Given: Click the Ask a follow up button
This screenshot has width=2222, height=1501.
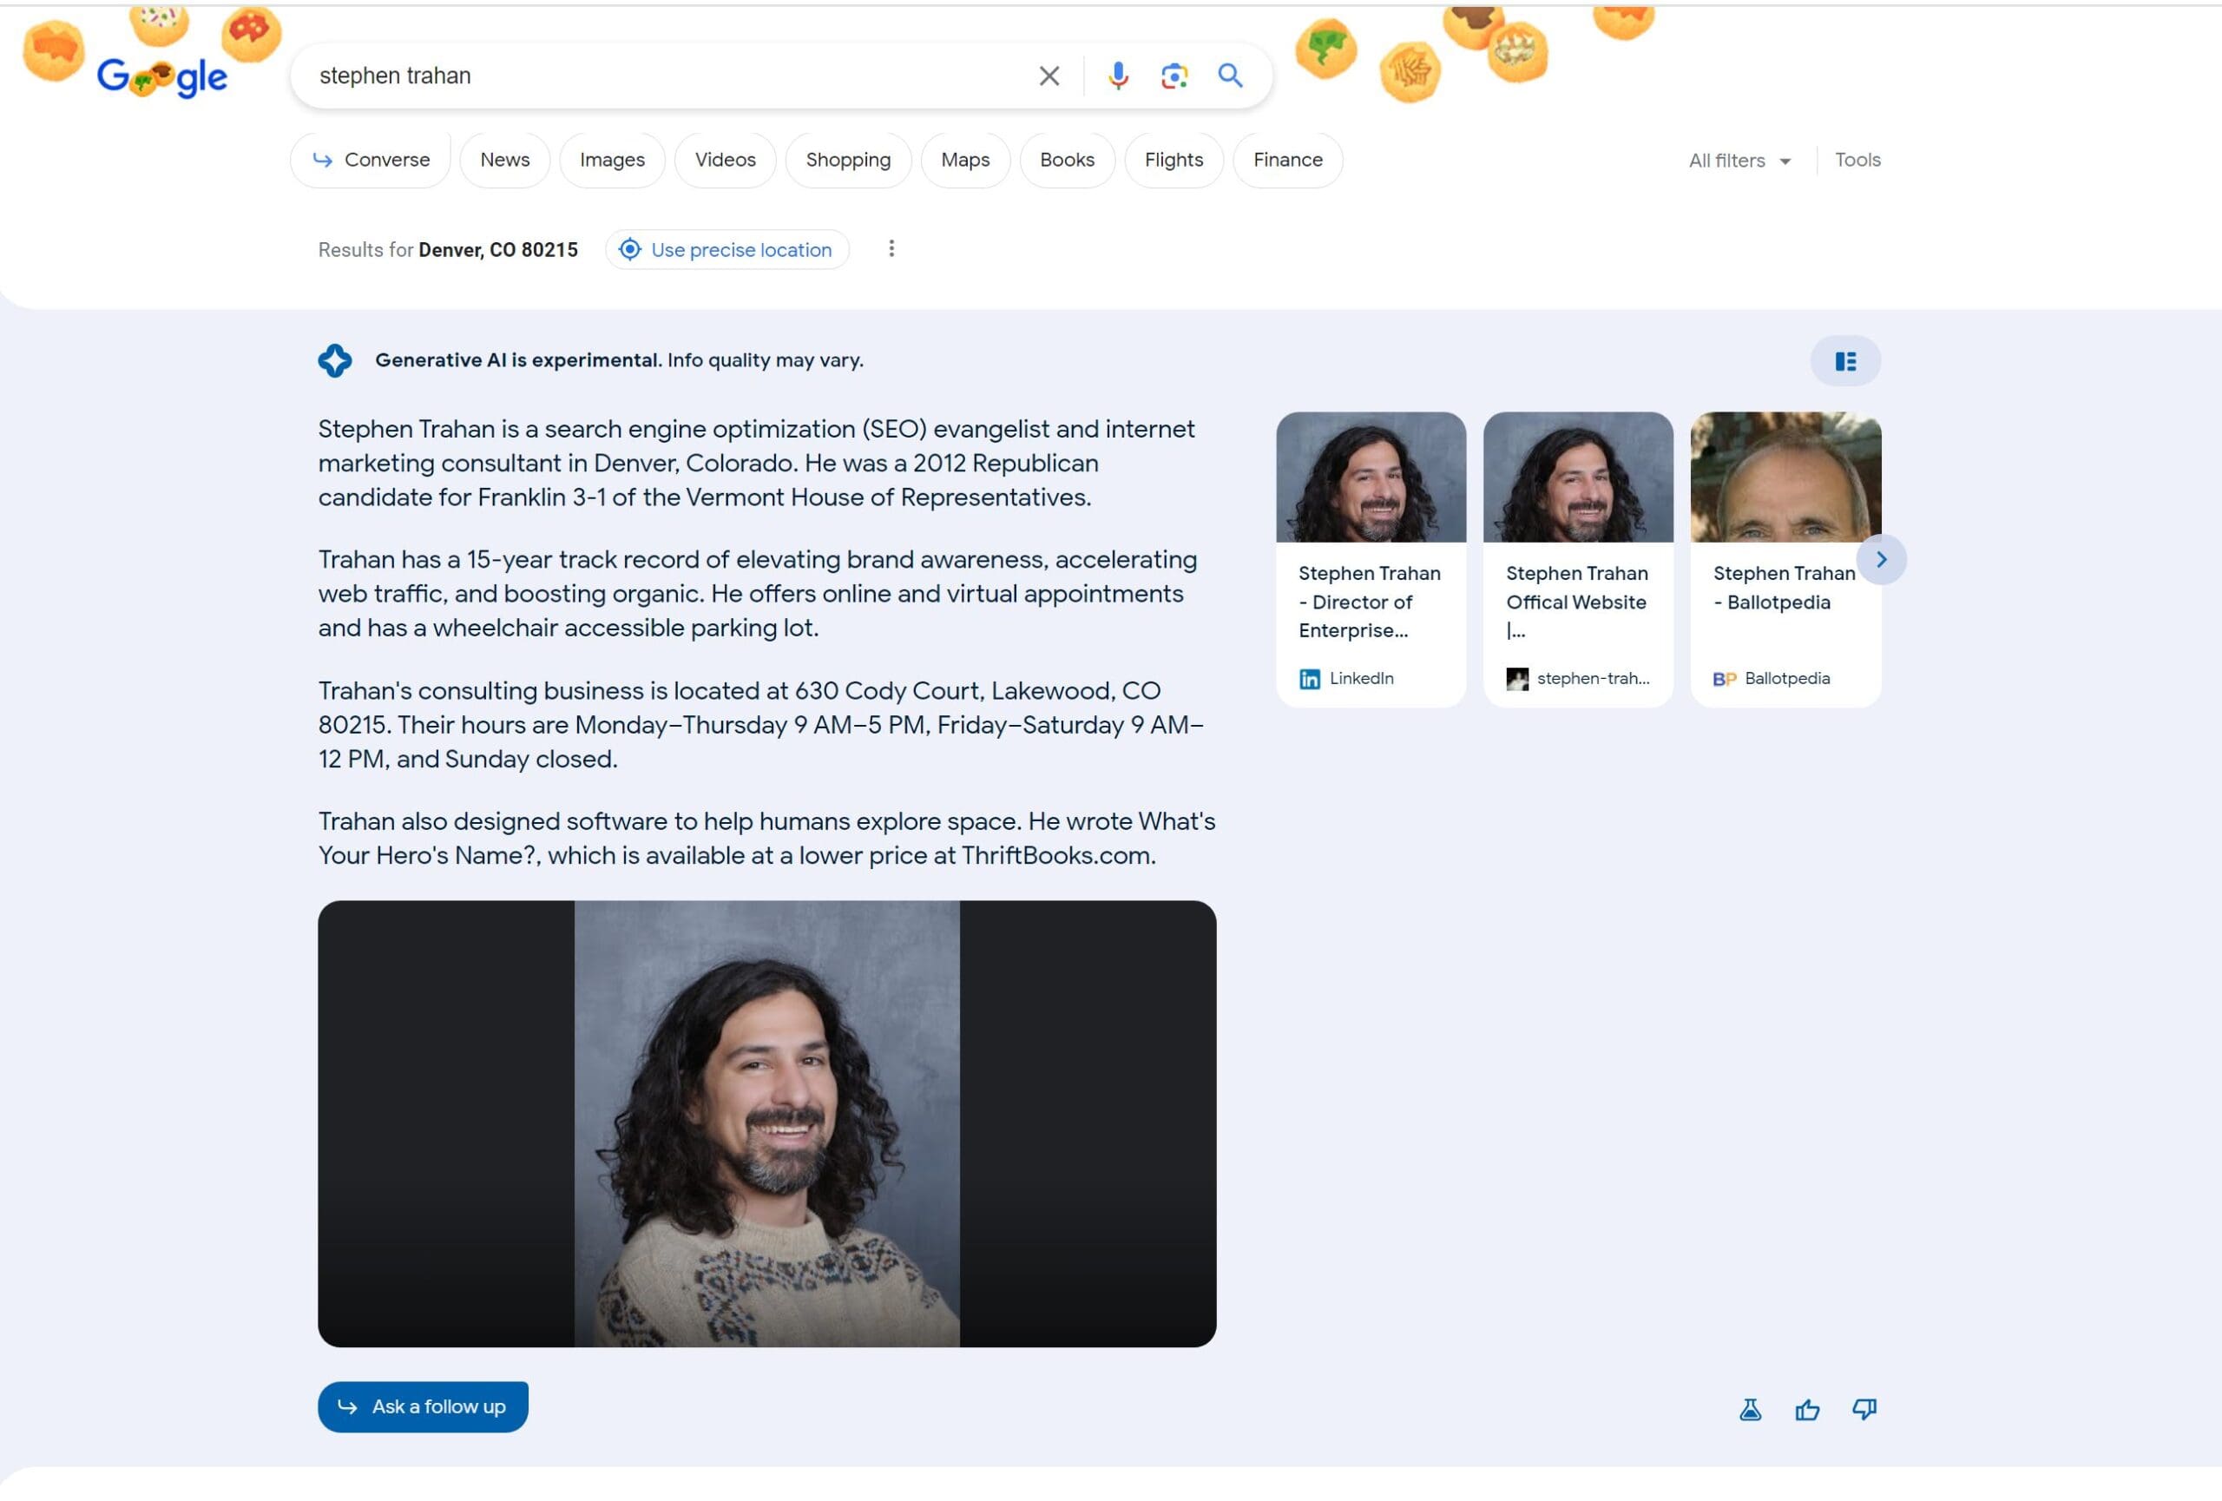Looking at the screenshot, I should 424,1406.
